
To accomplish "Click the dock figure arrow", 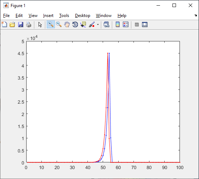I will [x=195, y=15].
